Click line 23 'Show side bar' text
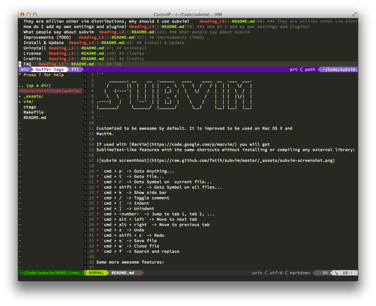 150,193
